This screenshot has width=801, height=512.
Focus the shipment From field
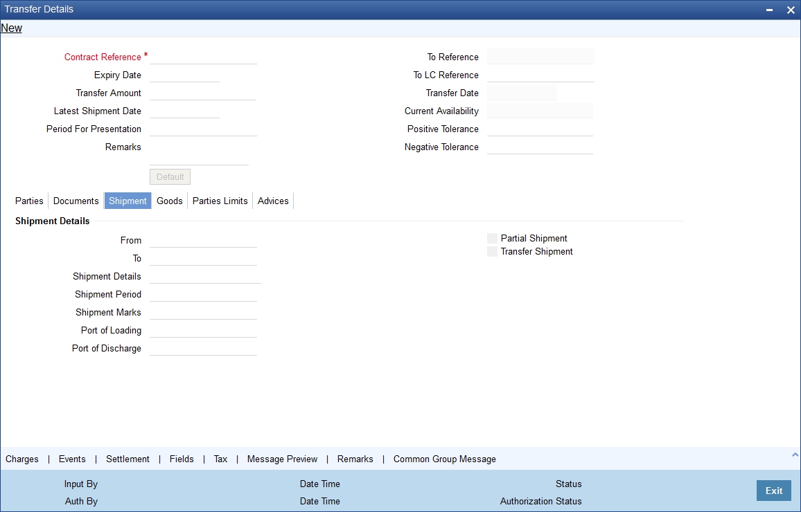tap(203, 240)
